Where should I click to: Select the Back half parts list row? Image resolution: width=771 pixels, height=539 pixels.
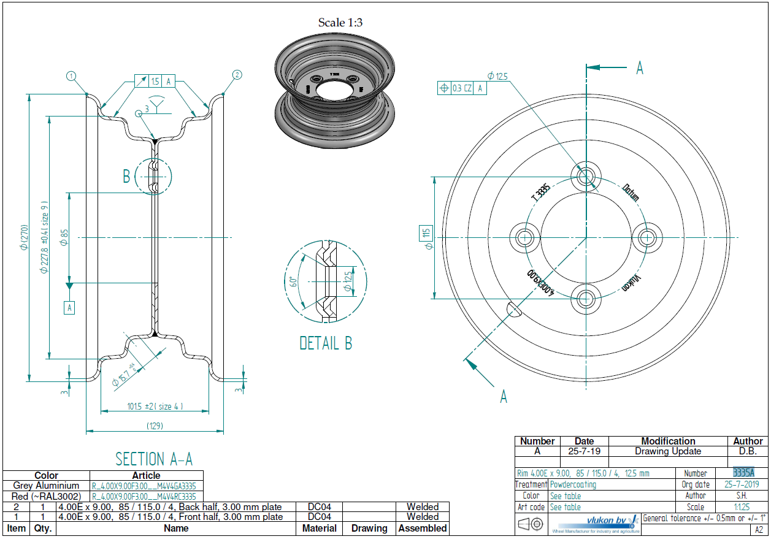tap(226, 507)
